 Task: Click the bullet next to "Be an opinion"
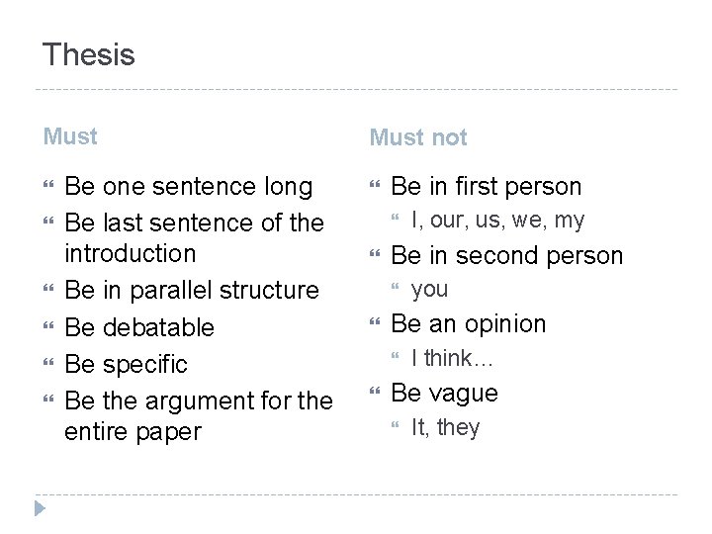tap(375, 324)
